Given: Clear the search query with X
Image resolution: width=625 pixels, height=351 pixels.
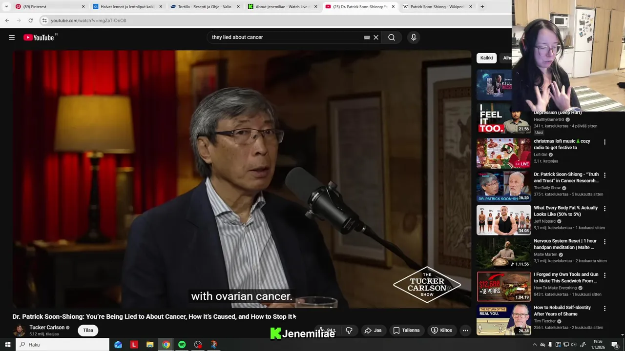Looking at the screenshot, I should click(x=376, y=38).
